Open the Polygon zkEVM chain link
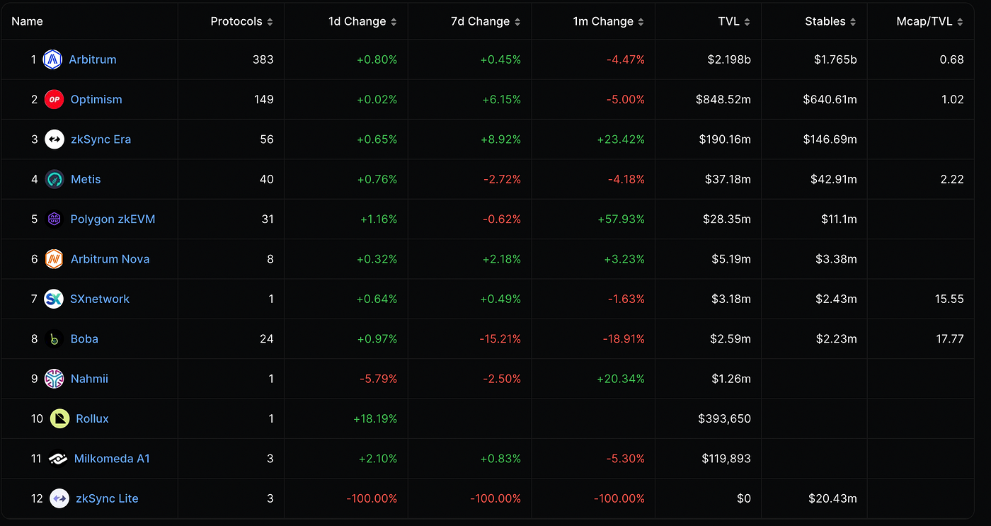 (x=113, y=219)
